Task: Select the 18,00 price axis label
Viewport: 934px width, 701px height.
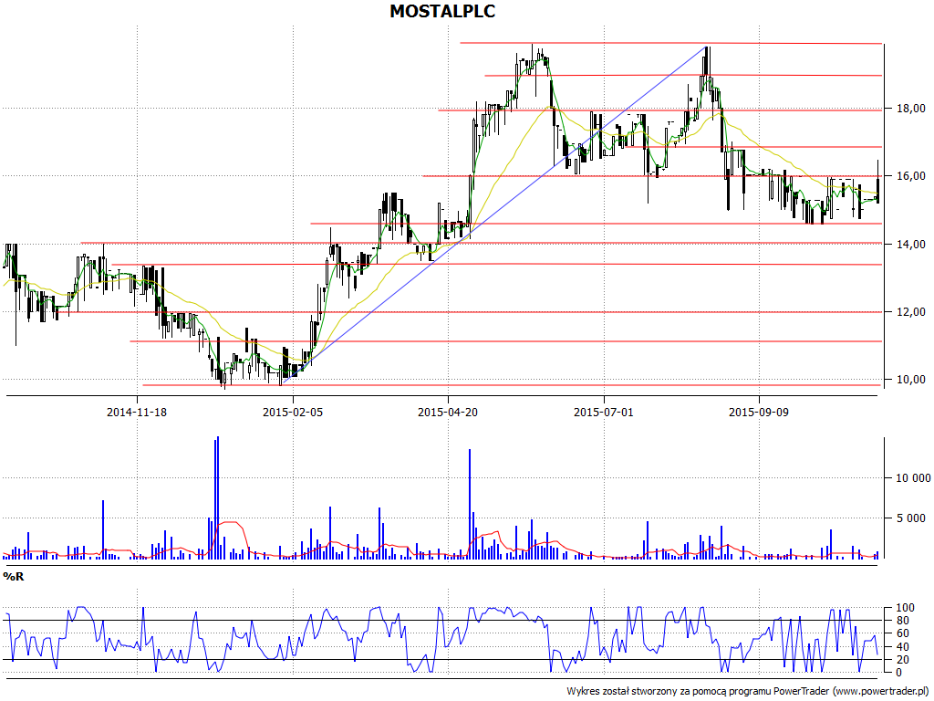Action: 911,109
